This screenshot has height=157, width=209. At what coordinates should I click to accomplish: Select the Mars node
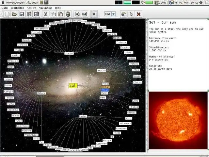[103, 97]
